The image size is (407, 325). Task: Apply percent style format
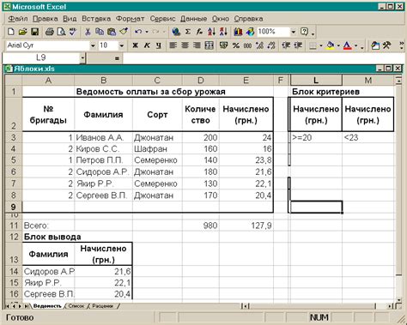coord(236,45)
